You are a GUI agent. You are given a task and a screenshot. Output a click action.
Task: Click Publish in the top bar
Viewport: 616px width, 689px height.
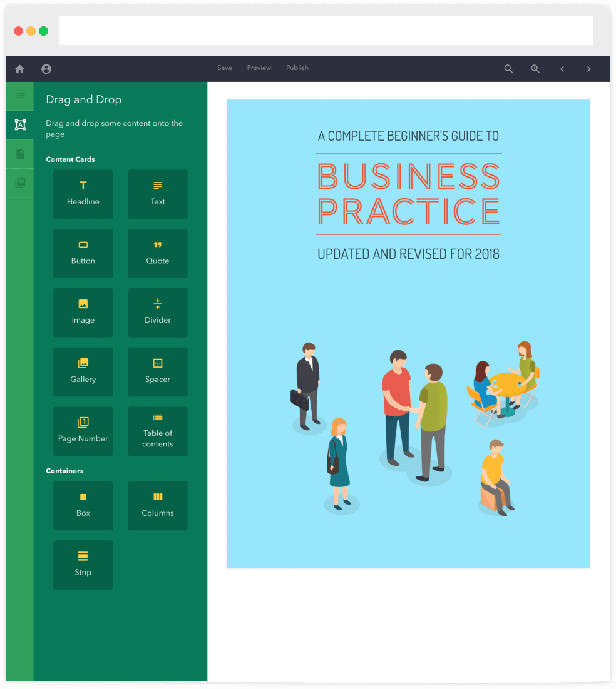click(x=297, y=68)
